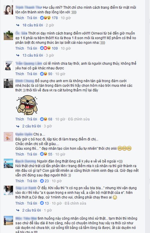Toggle Thích on the 'Chị ạ' comment
Screen dimensions: 150x233
20,154
